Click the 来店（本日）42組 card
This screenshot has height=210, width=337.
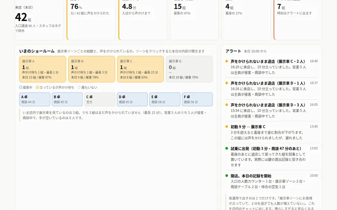(39, 19)
